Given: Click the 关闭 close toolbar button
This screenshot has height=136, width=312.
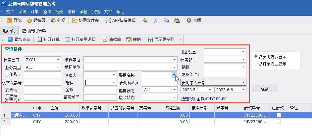Looking at the screenshot, I should pos(194,20).
